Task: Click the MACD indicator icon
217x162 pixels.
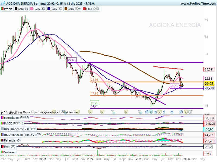Action: point(2,123)
